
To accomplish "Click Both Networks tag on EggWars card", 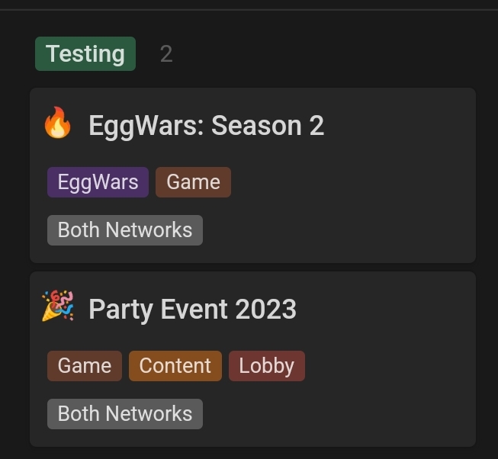I will tap(125, 230).
